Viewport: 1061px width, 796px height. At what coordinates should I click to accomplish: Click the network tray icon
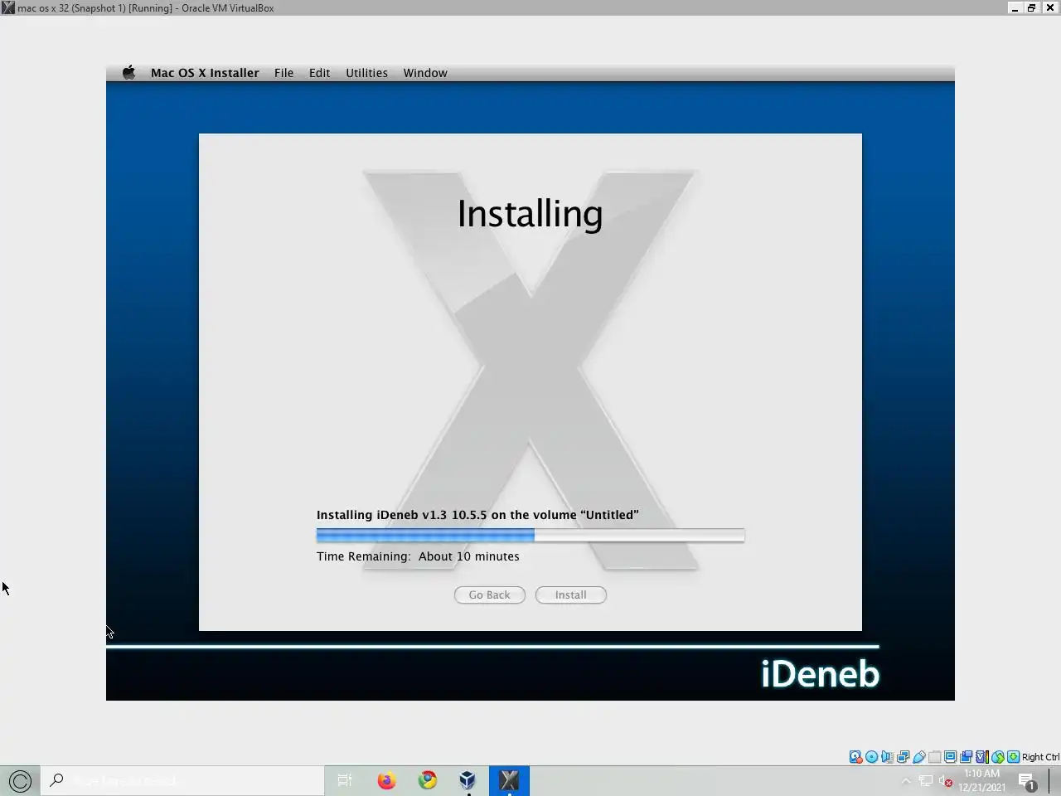tap(926, 781)
